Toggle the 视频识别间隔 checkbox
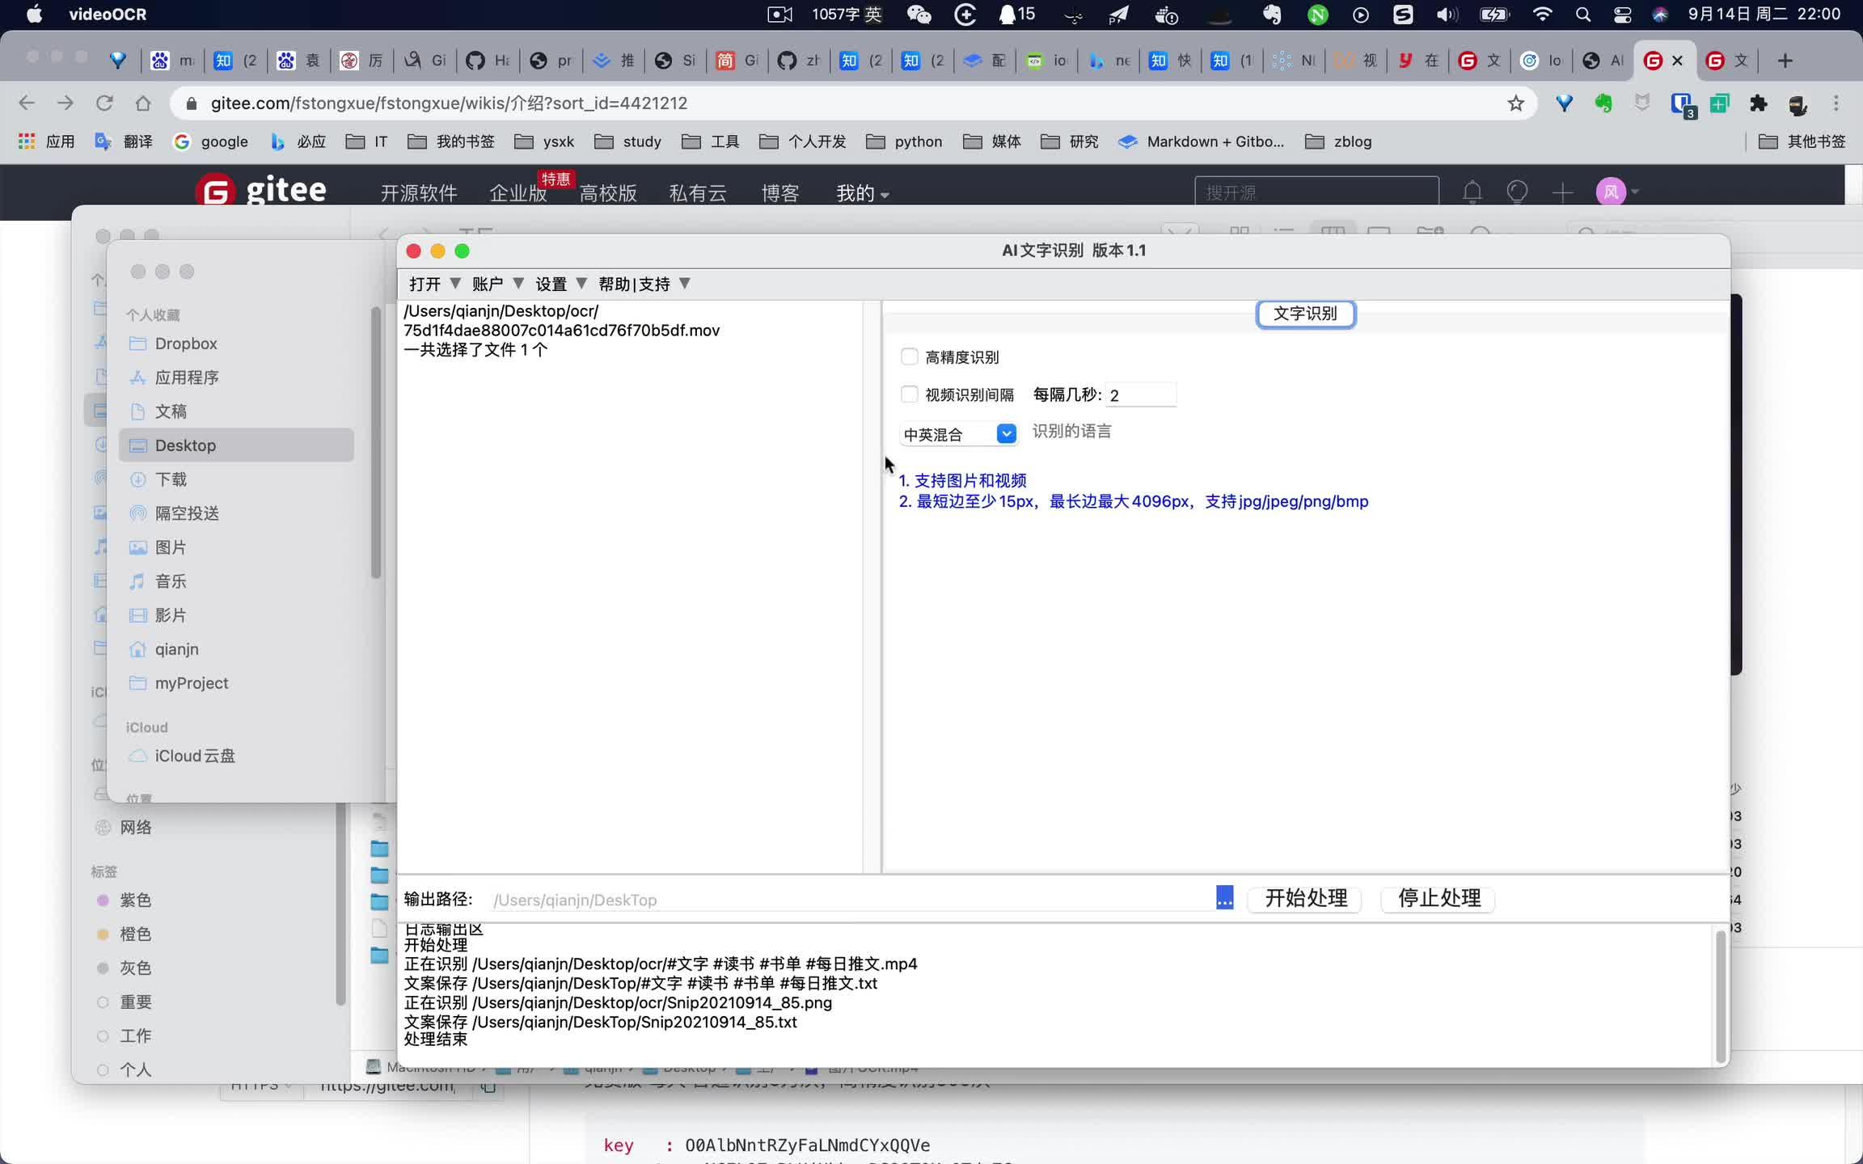 pyautogui.click(x=909, y=394)
